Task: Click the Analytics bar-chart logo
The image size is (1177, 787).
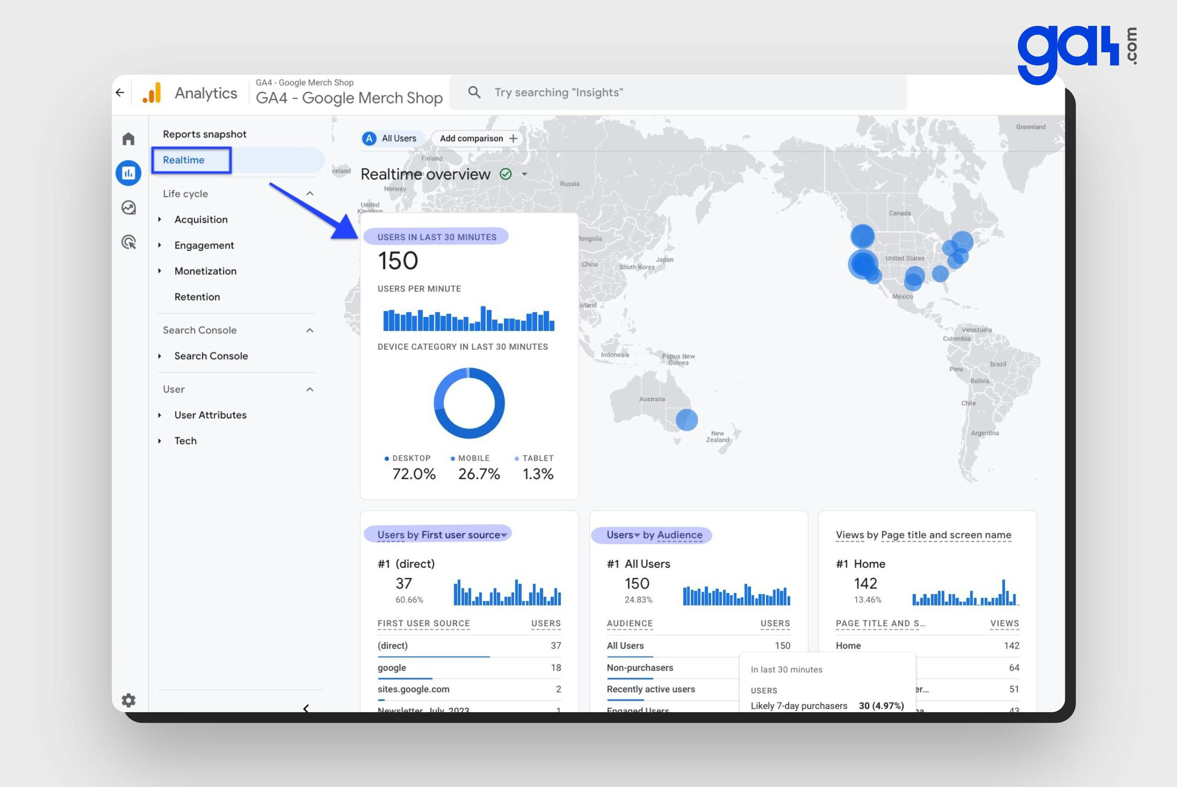Action: tap(152, 93)
